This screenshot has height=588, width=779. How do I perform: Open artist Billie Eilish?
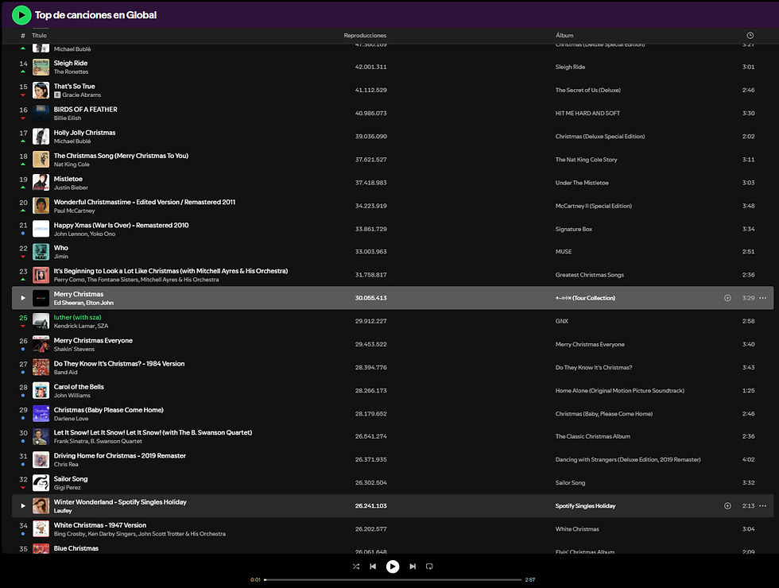coord(68,118)
